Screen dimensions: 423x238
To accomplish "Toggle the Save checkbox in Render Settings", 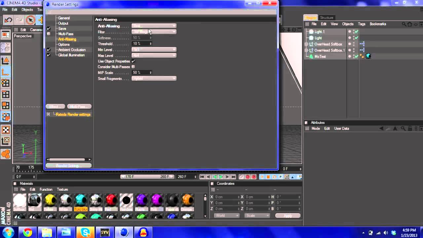I will [x=49, y=29].
